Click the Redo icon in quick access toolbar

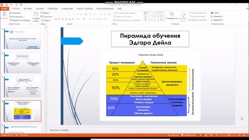coord(16,5)
